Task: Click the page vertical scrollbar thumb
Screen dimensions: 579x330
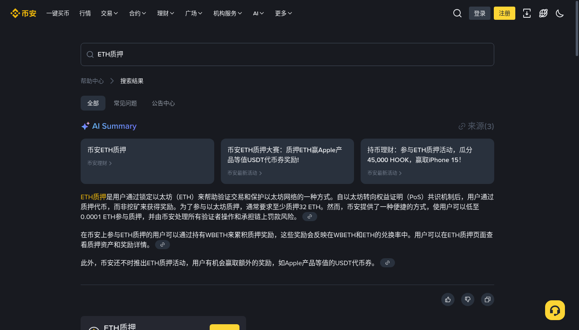Action: pos(577,28)
